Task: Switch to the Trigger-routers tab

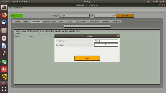Action: pyautogui.click(x=82, y=21)
